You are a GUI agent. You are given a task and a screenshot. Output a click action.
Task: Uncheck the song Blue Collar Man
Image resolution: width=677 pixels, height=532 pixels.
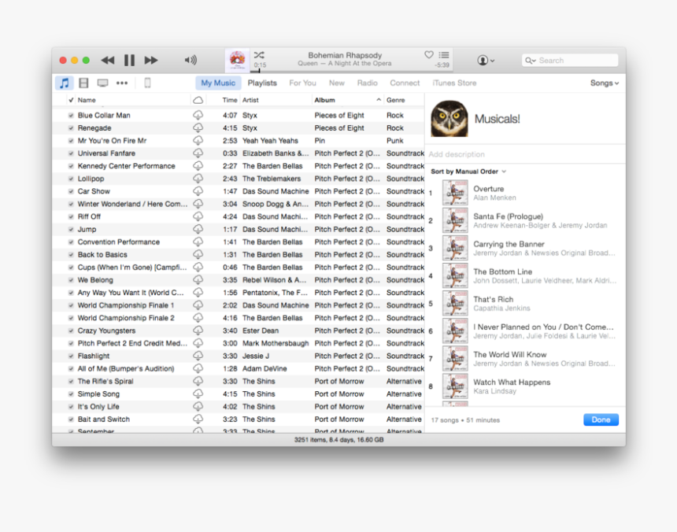[x=72, y=115]
